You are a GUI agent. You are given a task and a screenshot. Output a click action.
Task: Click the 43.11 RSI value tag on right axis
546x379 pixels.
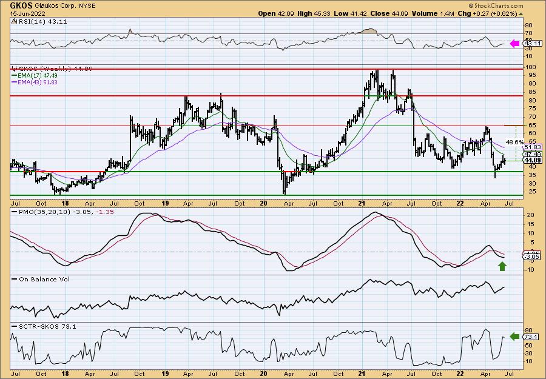[533, 44]
